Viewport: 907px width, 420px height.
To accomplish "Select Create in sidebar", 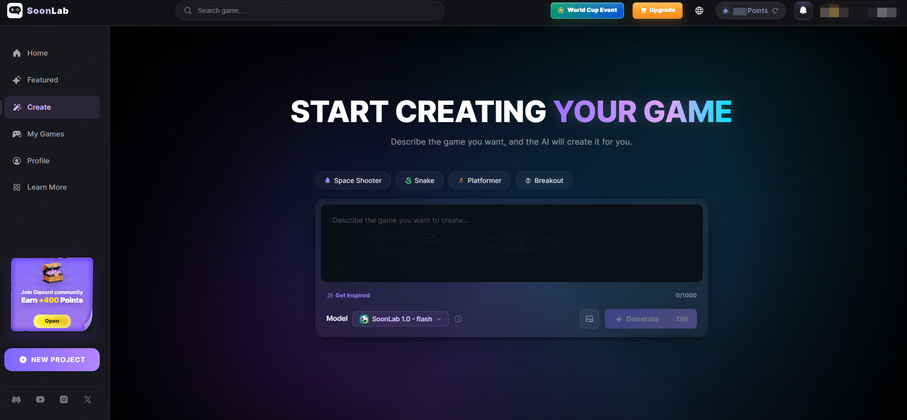I will [x=52, y=107].
